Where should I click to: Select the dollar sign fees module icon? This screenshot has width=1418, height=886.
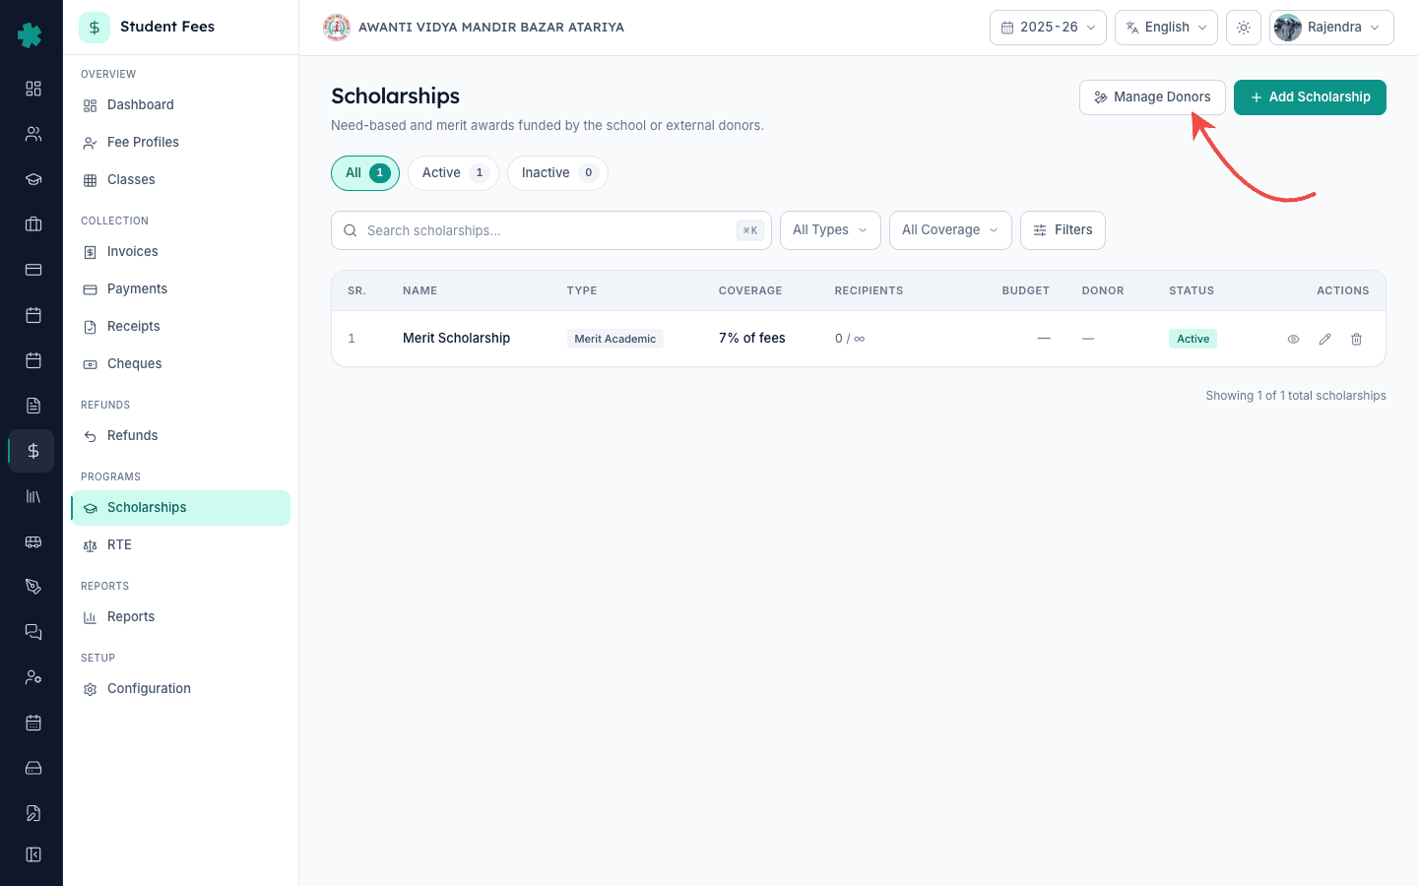coord(33,451)
